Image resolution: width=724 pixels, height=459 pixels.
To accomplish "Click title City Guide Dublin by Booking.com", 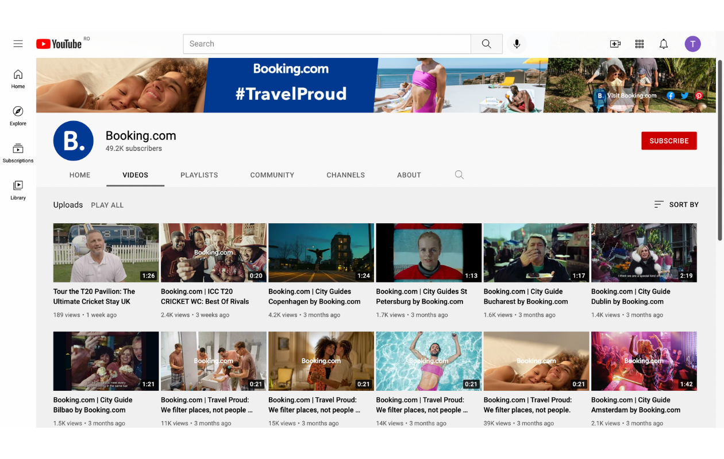I will click(x=631, y=296).
